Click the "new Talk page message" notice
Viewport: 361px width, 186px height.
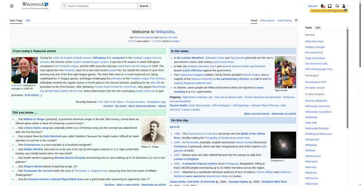[329, 10]
